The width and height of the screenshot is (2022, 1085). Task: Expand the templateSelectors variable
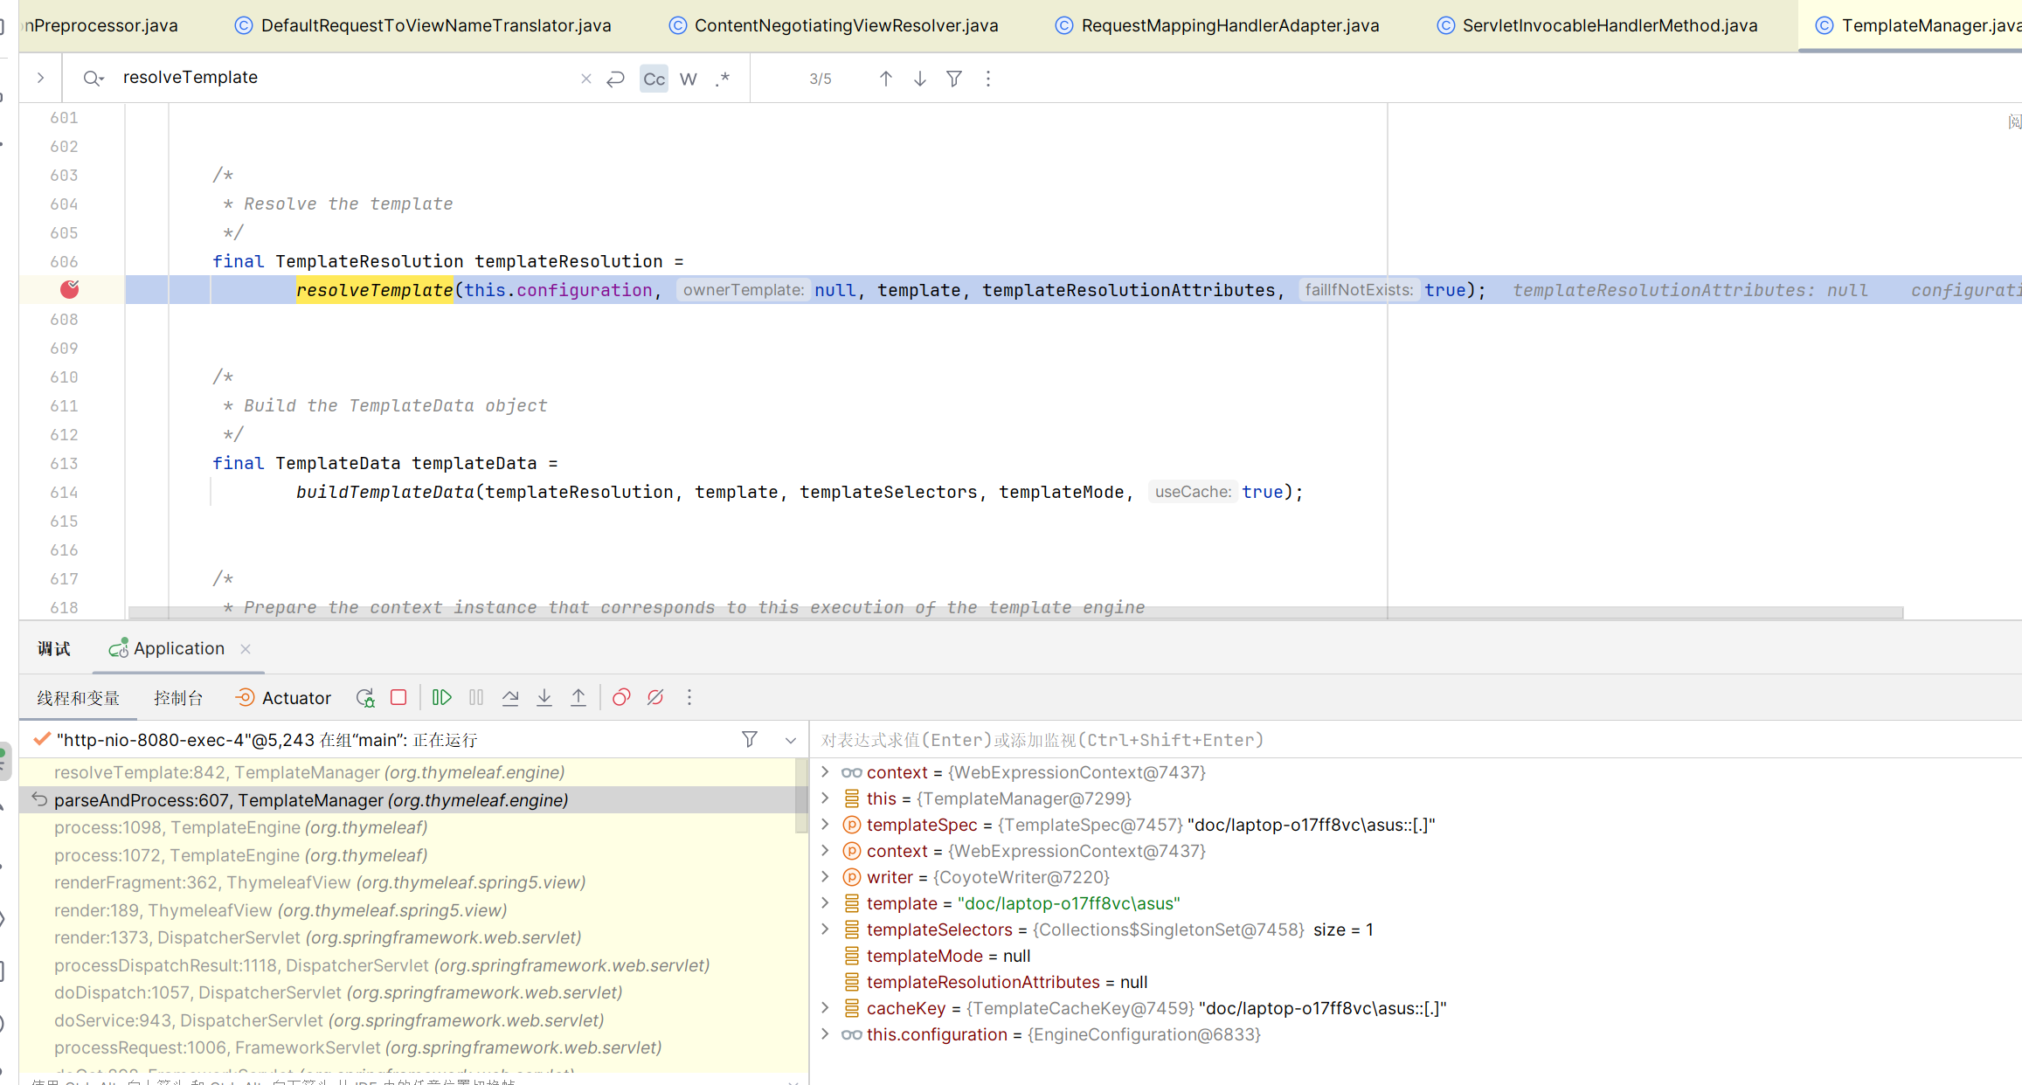(825, 930)
